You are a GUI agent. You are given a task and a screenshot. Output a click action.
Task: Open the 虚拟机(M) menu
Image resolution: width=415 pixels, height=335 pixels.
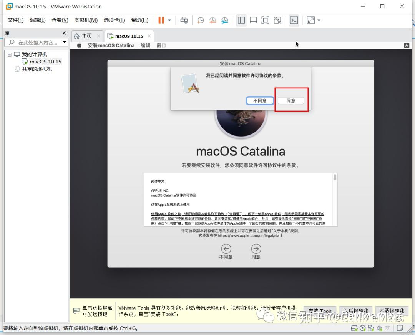(x=86, y=20)
